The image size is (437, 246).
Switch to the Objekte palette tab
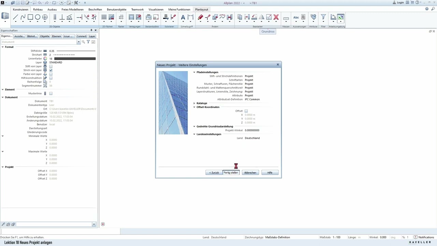[45, 36]
